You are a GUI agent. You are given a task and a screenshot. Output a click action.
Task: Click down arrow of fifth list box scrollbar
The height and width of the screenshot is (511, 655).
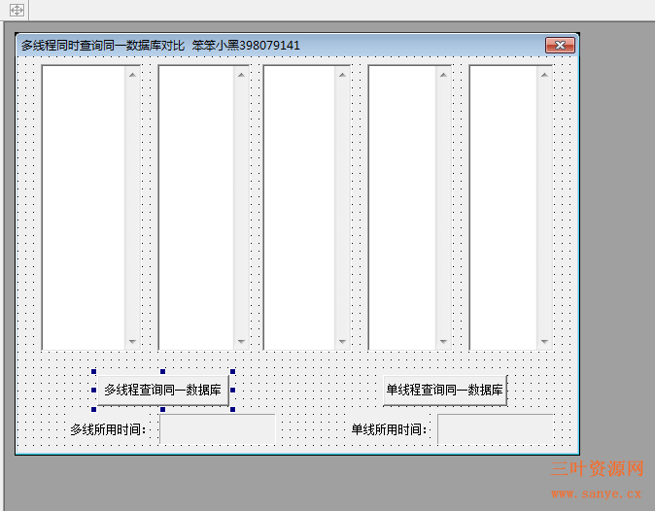click(544, 342)
